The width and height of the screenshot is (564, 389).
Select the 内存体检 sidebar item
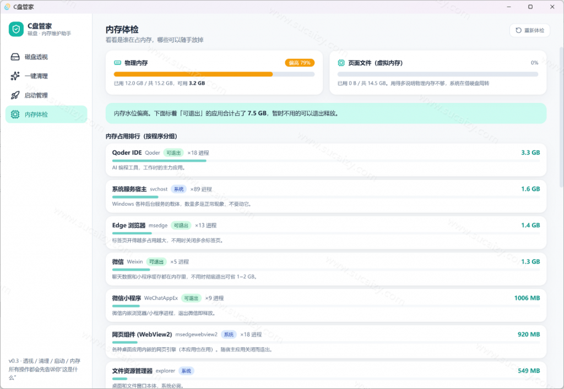(x=46, y=114)
